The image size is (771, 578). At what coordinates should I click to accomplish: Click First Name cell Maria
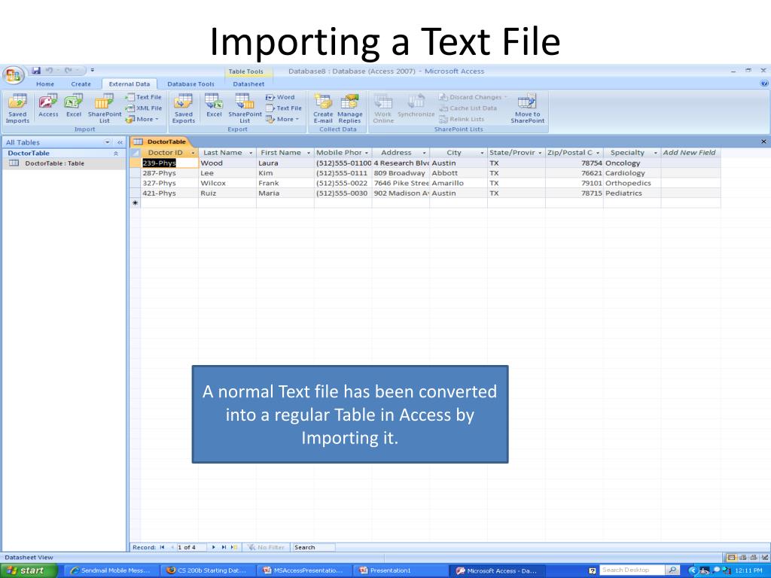285,193
